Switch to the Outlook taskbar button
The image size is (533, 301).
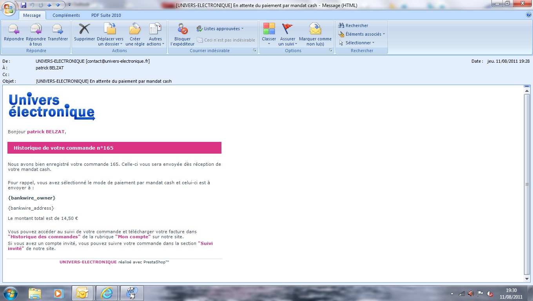[82, 293]
